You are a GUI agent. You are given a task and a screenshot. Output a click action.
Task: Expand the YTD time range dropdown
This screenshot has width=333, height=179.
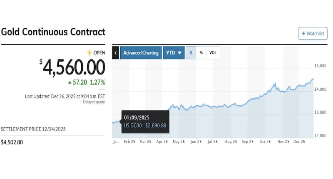click(174, 53)
